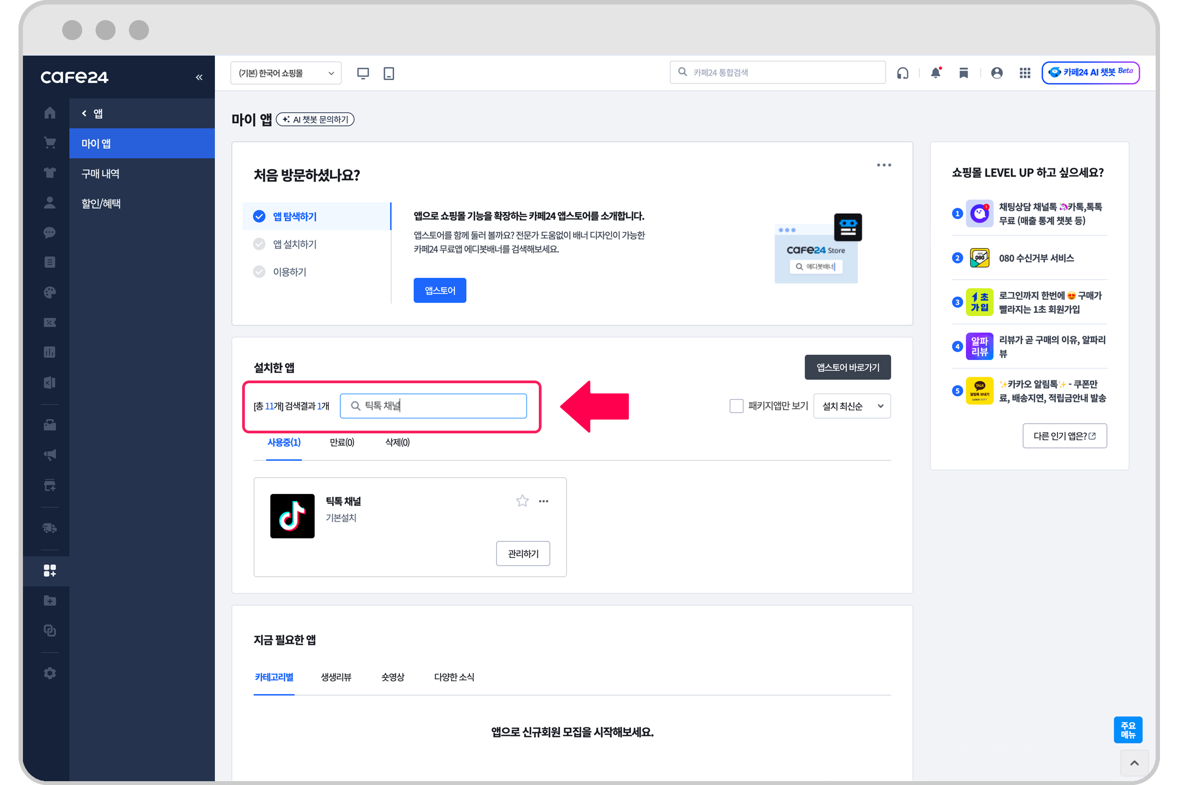This screenshot has width=1178, height=785.
Task: Open the home icon in sidebar
Action: coord(50,113)
